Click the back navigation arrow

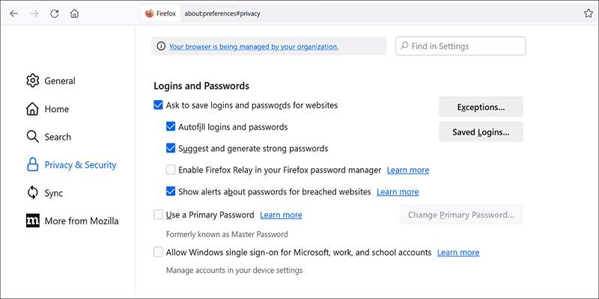tap(14, 13)
